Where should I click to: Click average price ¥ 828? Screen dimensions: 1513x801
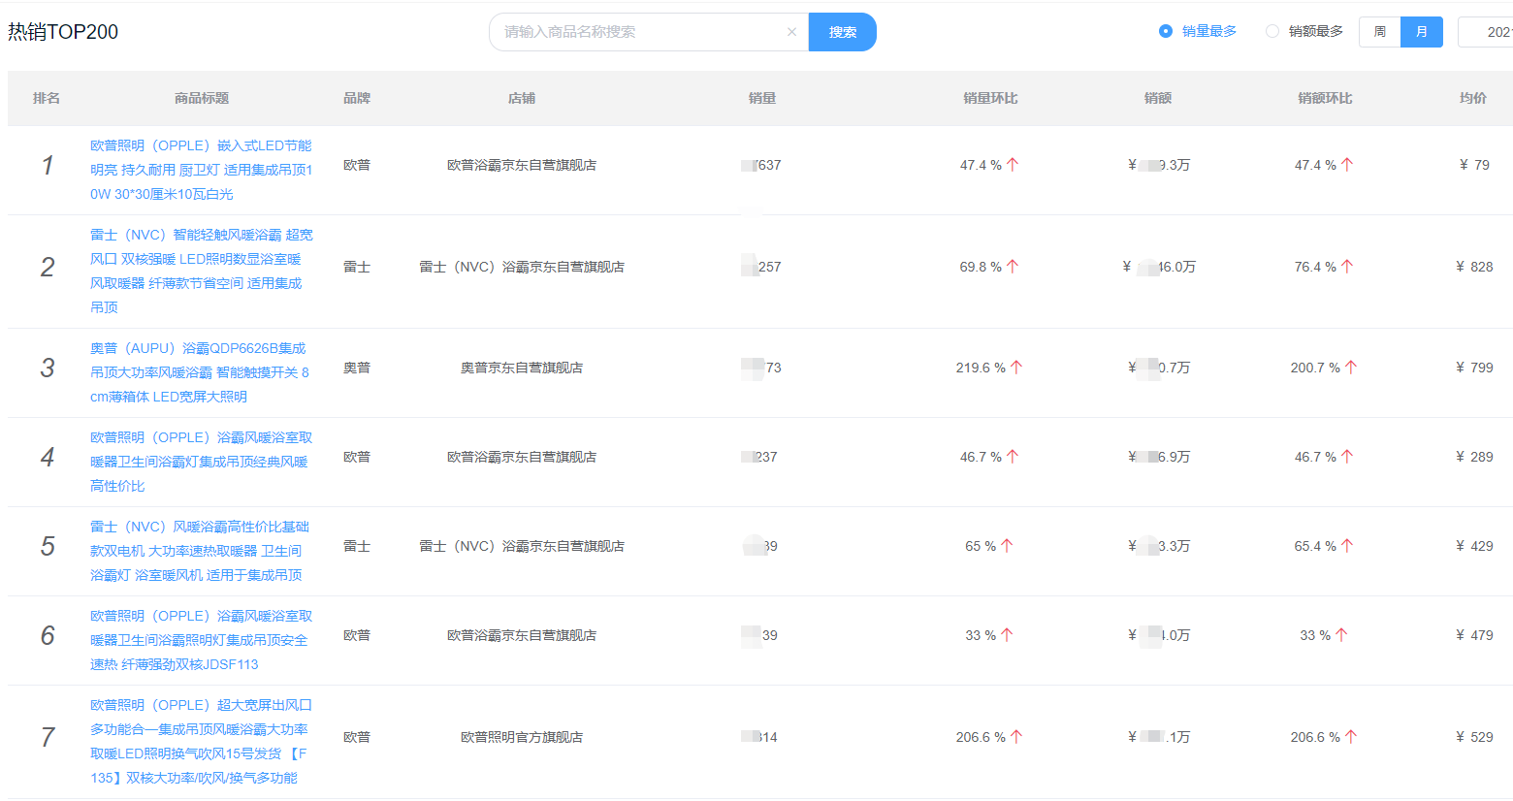(1474, 267)
